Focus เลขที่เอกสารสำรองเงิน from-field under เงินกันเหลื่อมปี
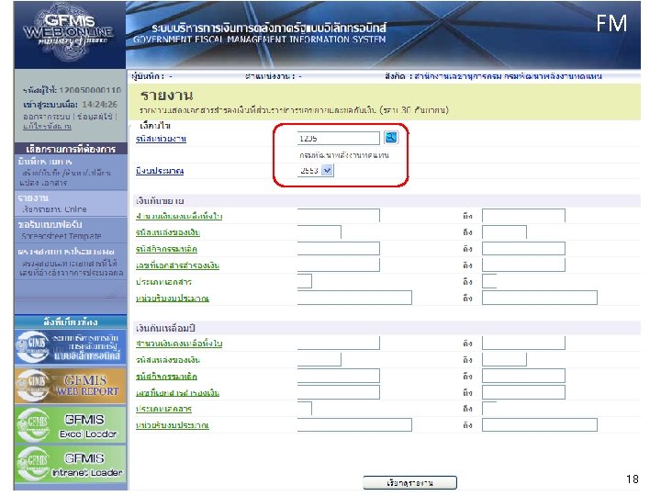 (x=339, y=392)
